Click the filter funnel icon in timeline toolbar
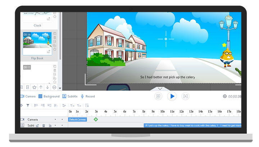259x147 pixels. [x=28, y=105]
